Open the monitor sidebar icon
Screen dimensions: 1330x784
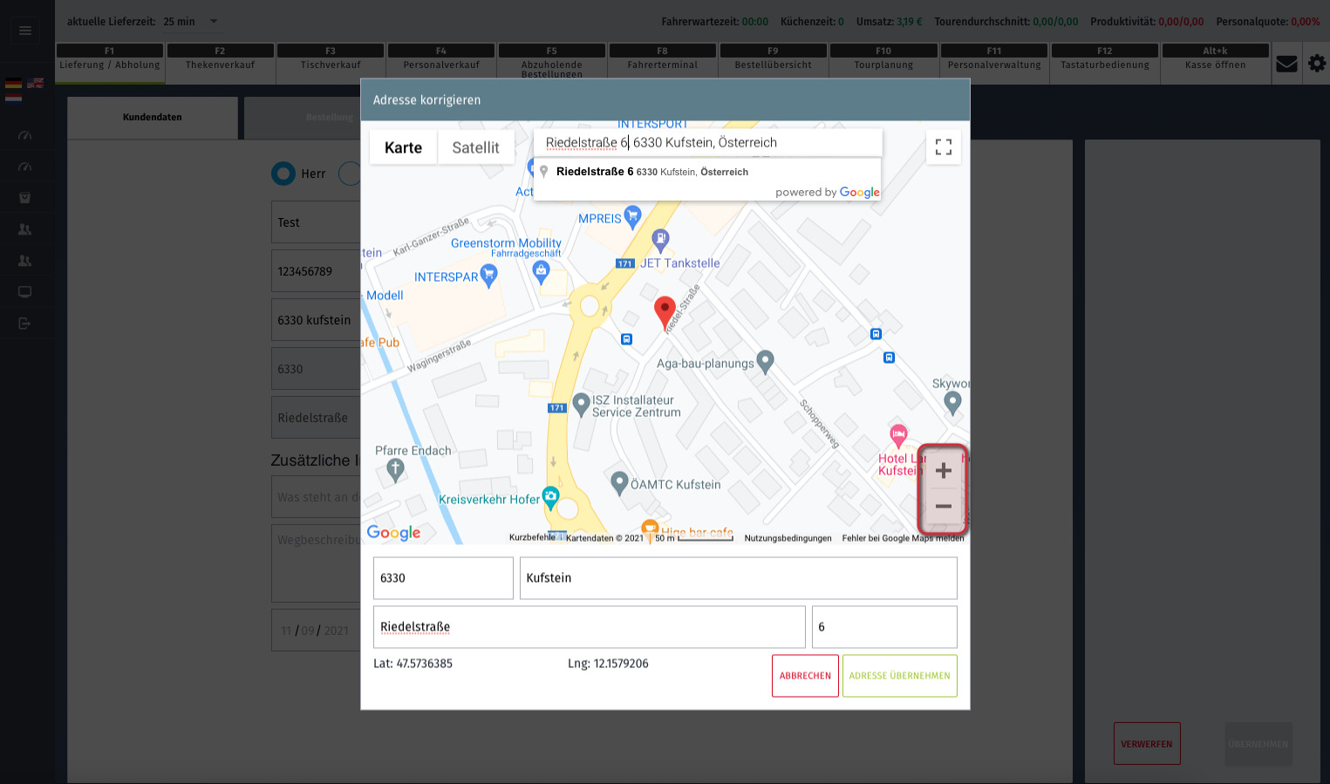pyautogui.click(x=24, y=292)
